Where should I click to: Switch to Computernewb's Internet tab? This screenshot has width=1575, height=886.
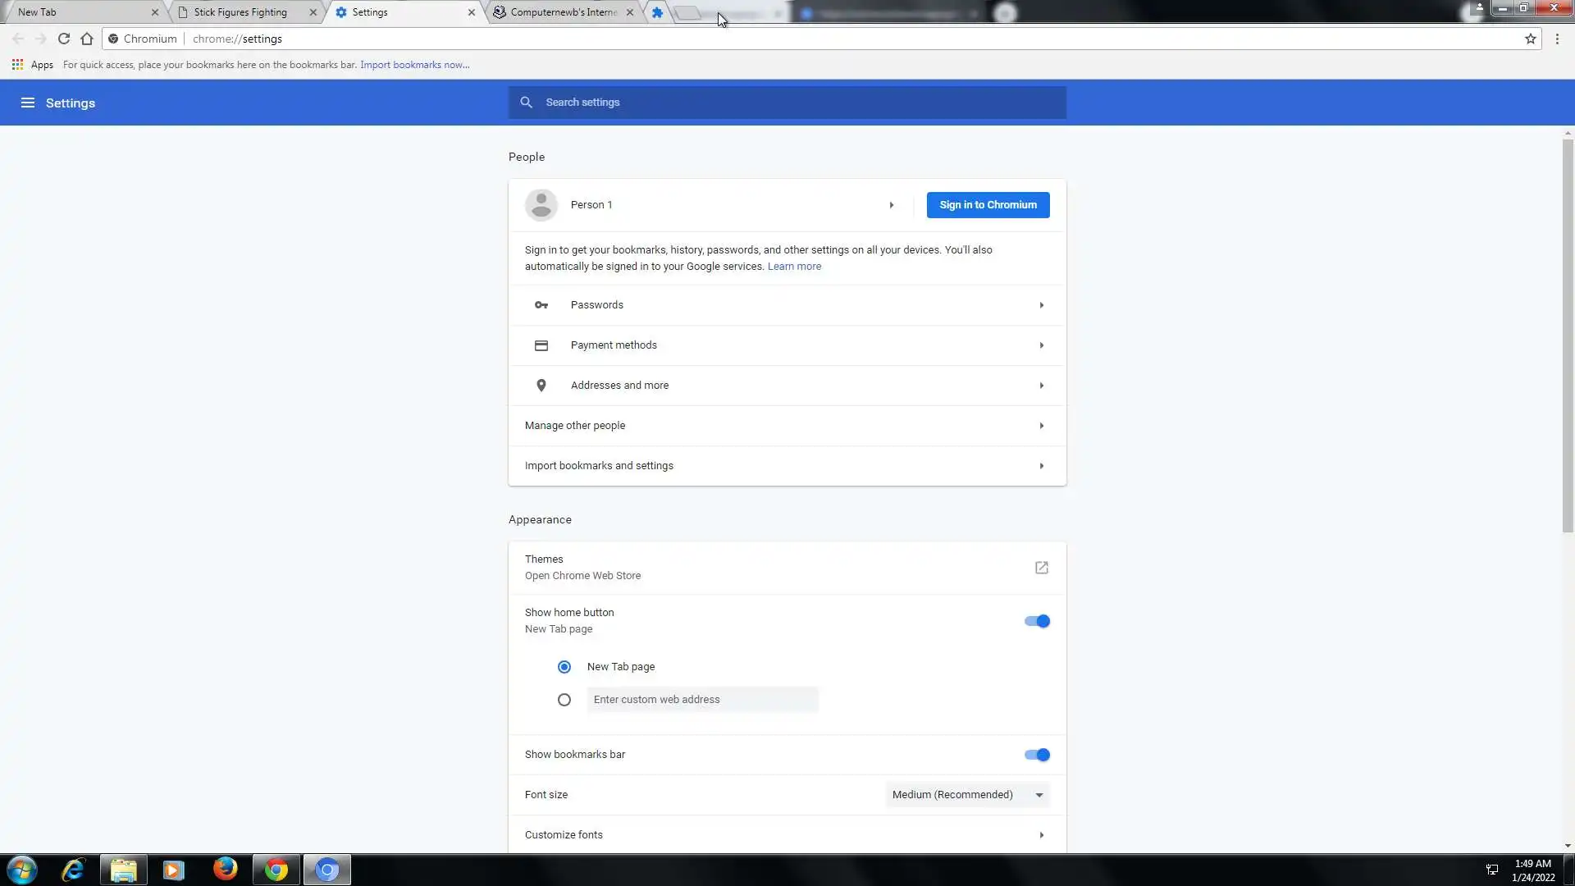pyautogui.click(x=563, y=12)
